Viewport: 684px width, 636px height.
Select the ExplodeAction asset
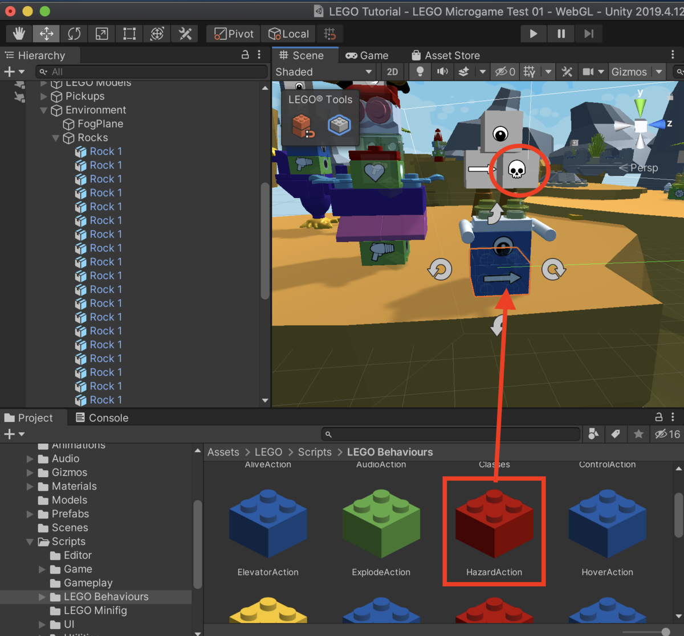(x=381, y=531)
